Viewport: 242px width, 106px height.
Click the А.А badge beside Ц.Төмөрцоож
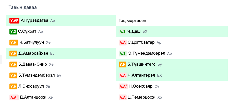pos(123,97)
